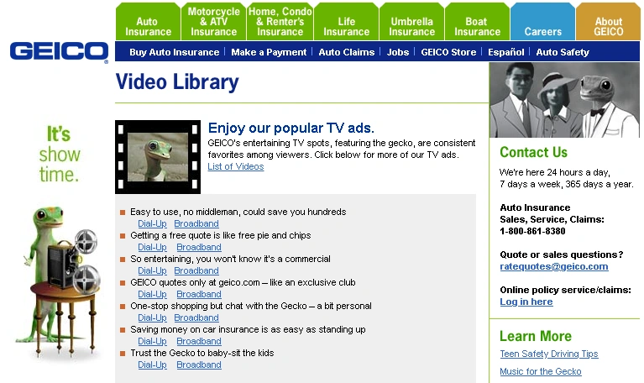Play Dial-Up for 'easy as standing up'
This screenshot has width=644, height=383.
point(152,341)
